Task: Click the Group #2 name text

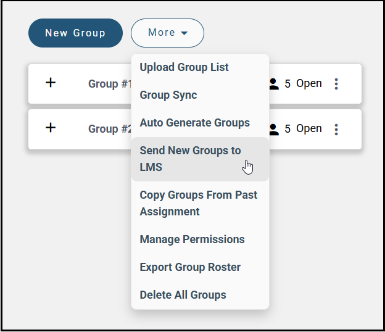Action: 110,129
